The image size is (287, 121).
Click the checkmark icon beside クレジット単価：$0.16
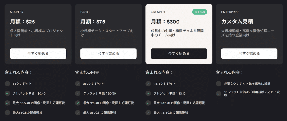pos(148,93)
